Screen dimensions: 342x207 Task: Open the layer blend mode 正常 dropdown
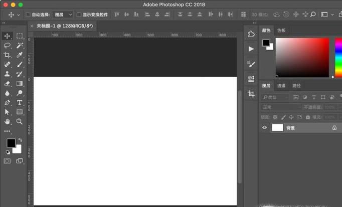tap(281, 107)
